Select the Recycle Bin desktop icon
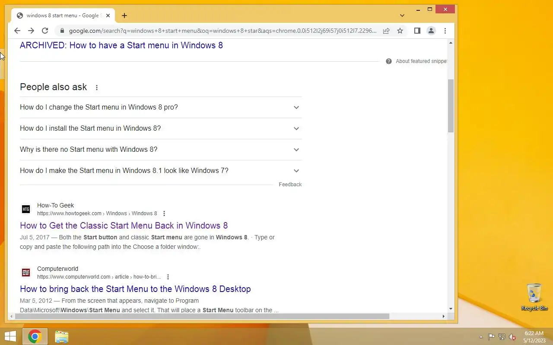The height and width of the screenshot is (345, 553). pos(534,297)
